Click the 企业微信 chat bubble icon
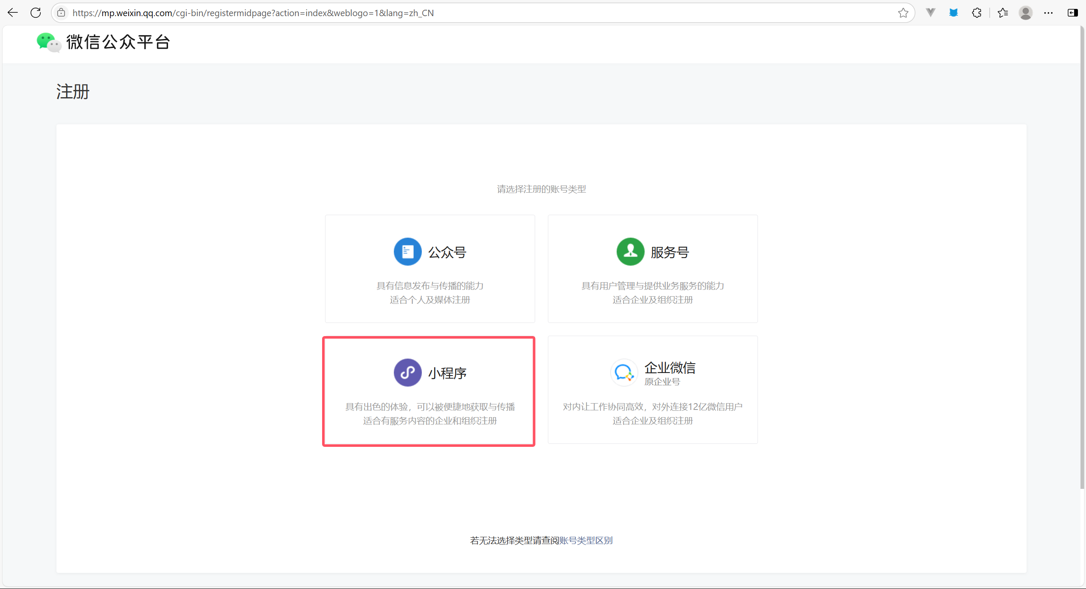The height and width of the screenshot is (589, 1086). [624, 373]
